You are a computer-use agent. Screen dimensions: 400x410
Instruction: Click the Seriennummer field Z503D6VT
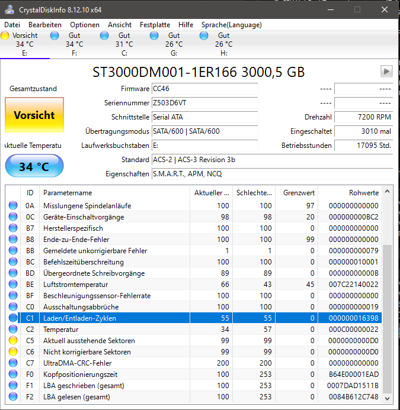click(x=205, y=103)
